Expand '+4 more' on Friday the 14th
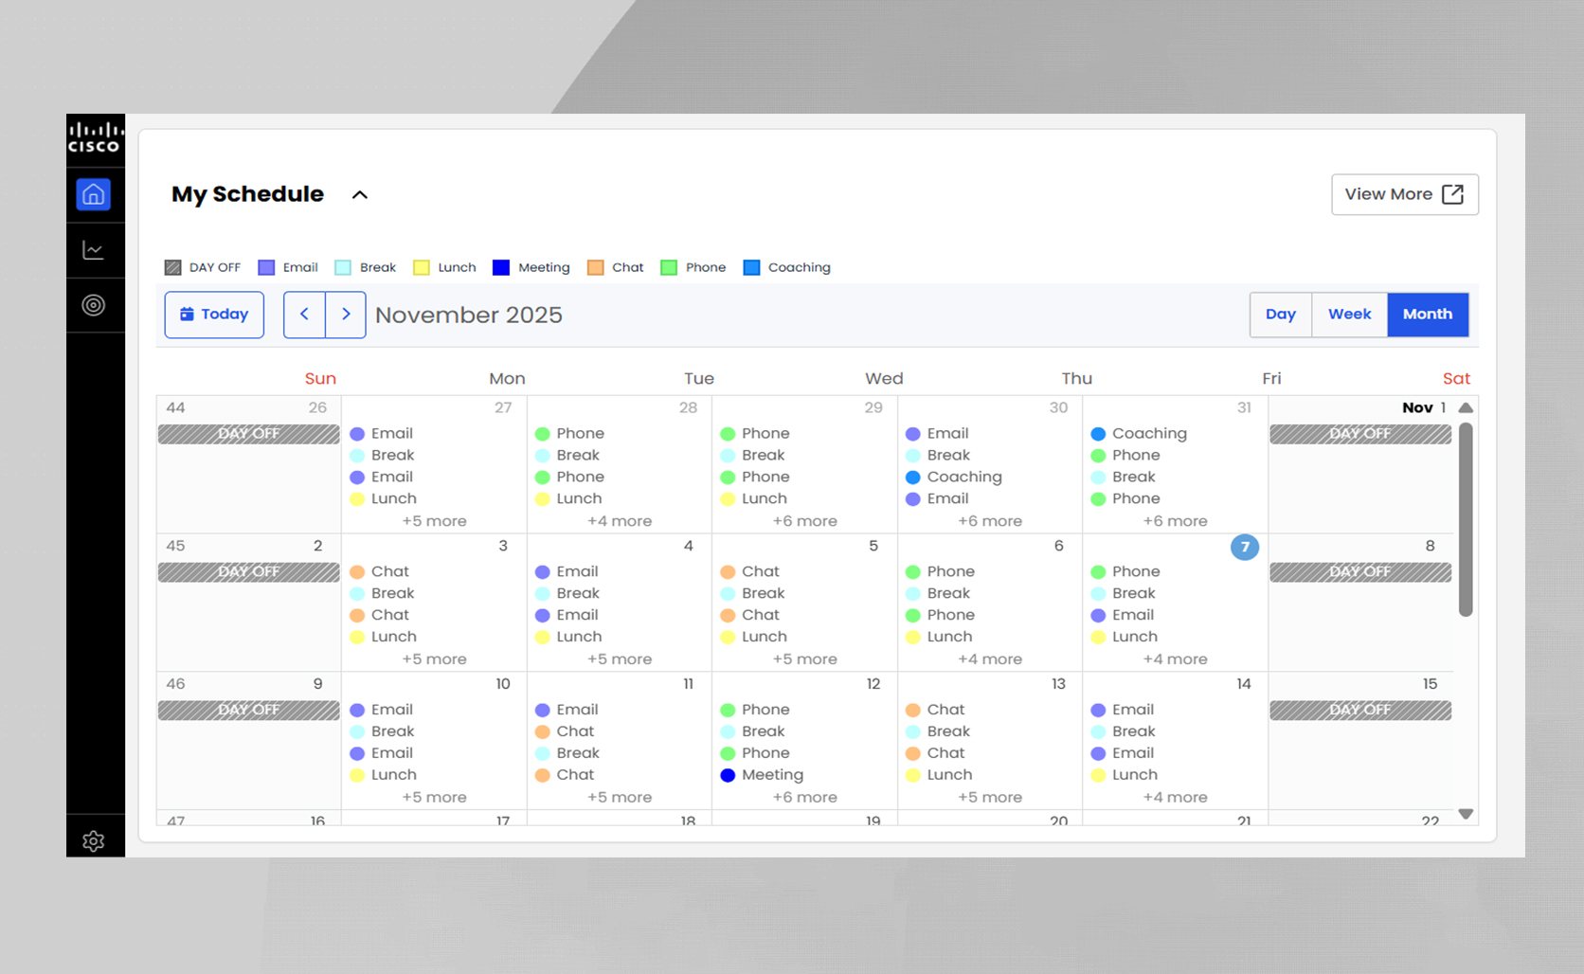 coord(1175,797)
